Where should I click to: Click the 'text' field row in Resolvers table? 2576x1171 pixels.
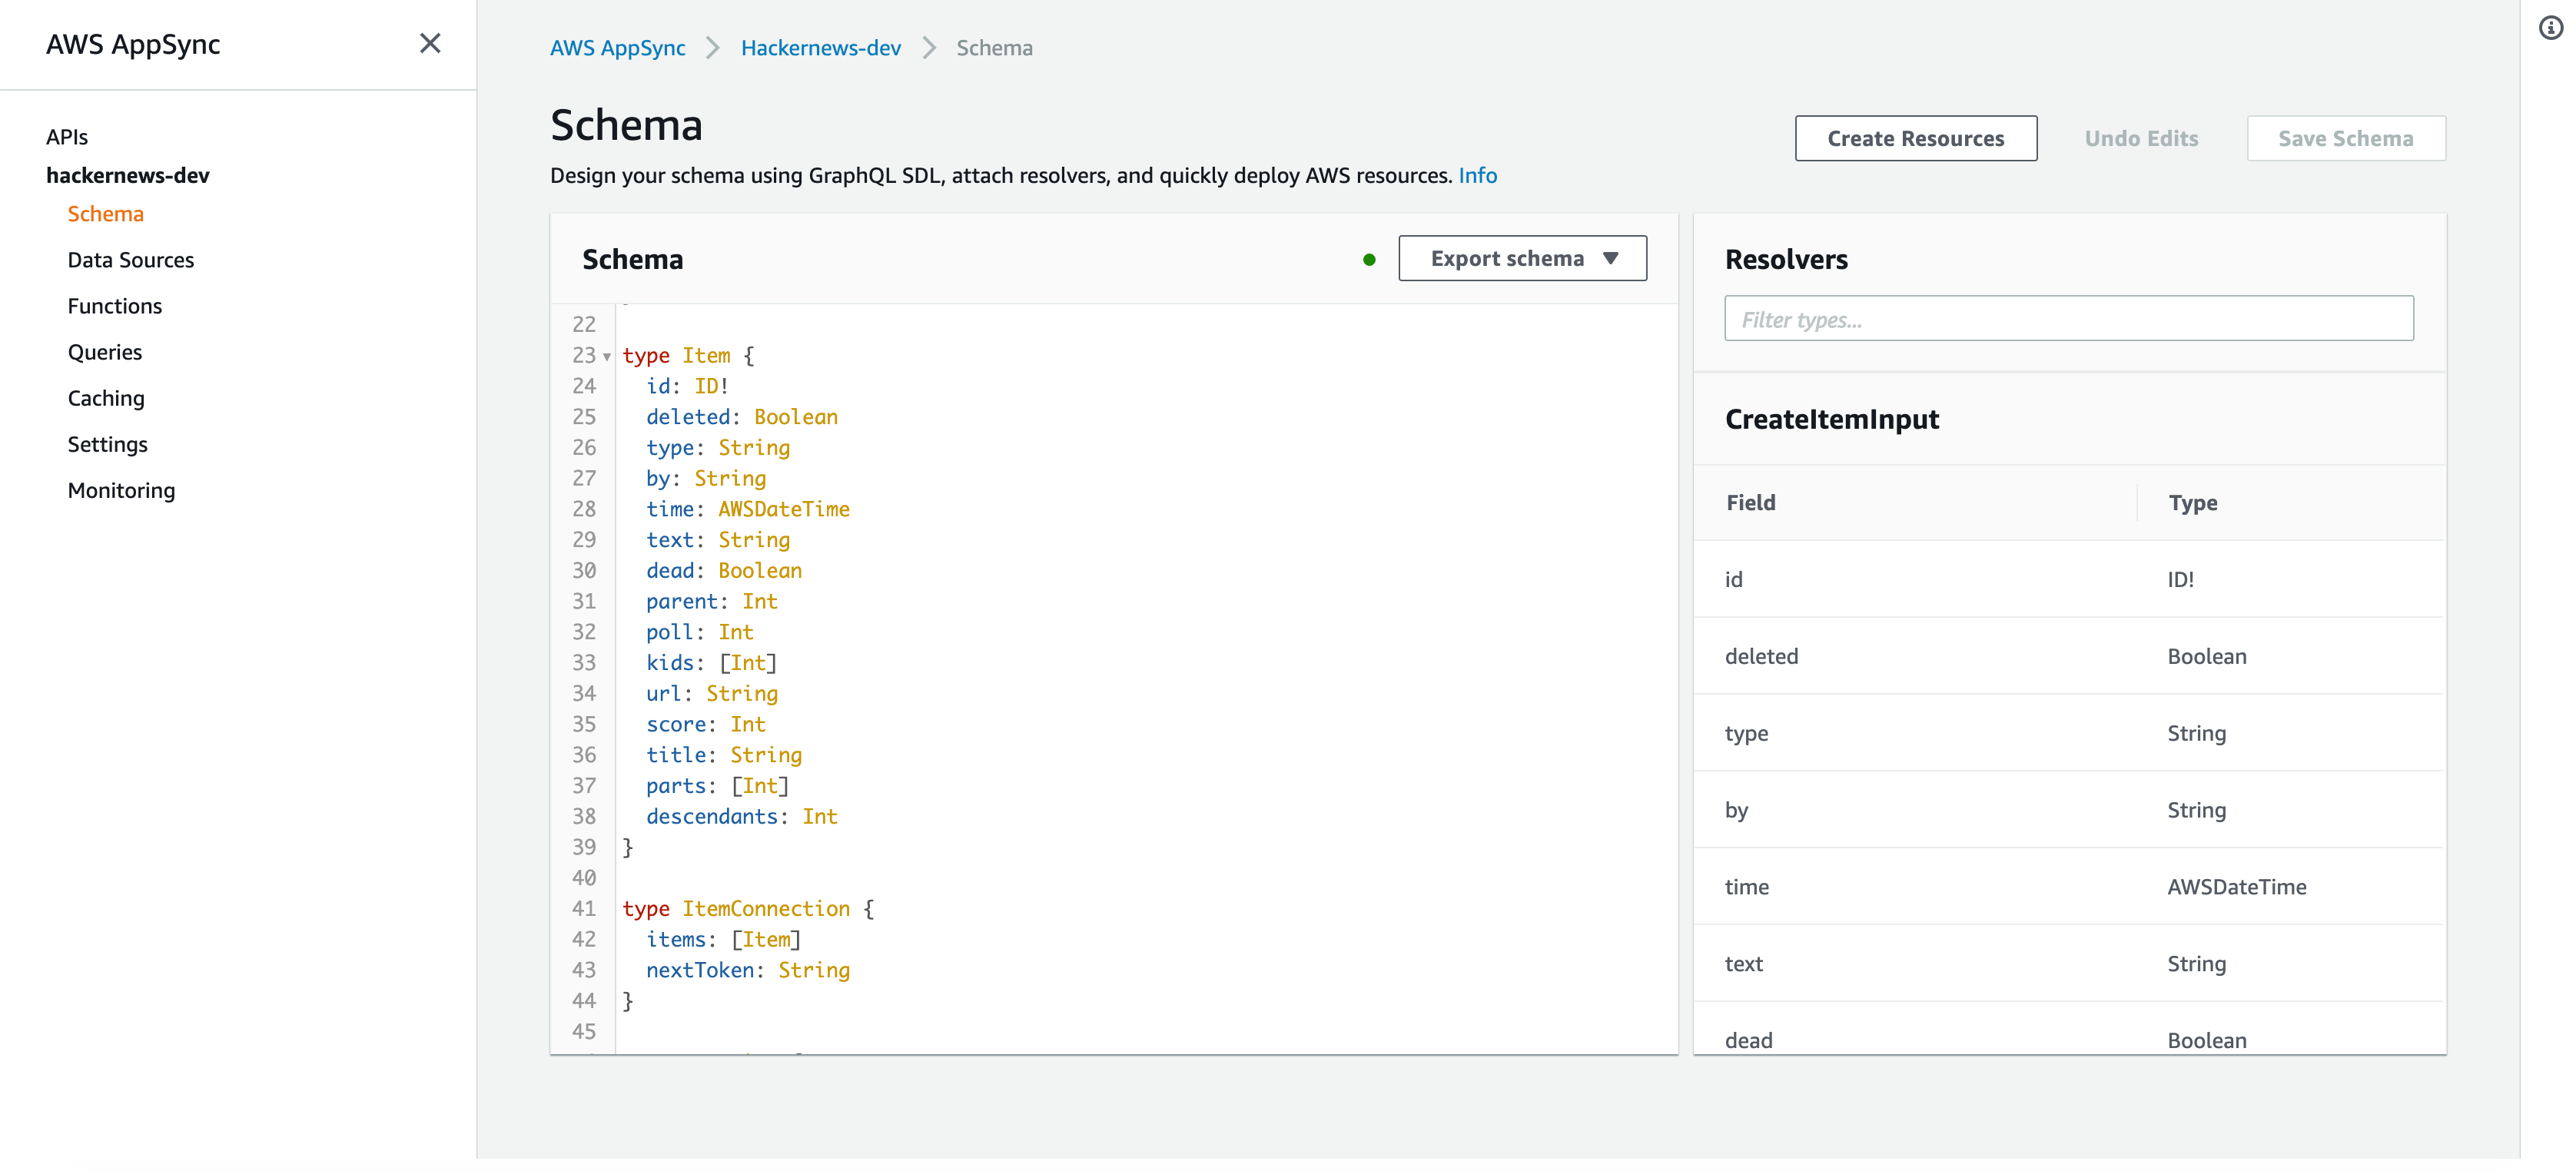(x=2069, y=964)
